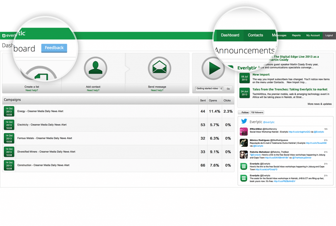336x226 pixels.
Task: Click Need help under Add contact
Action: (x=93, y=90)
